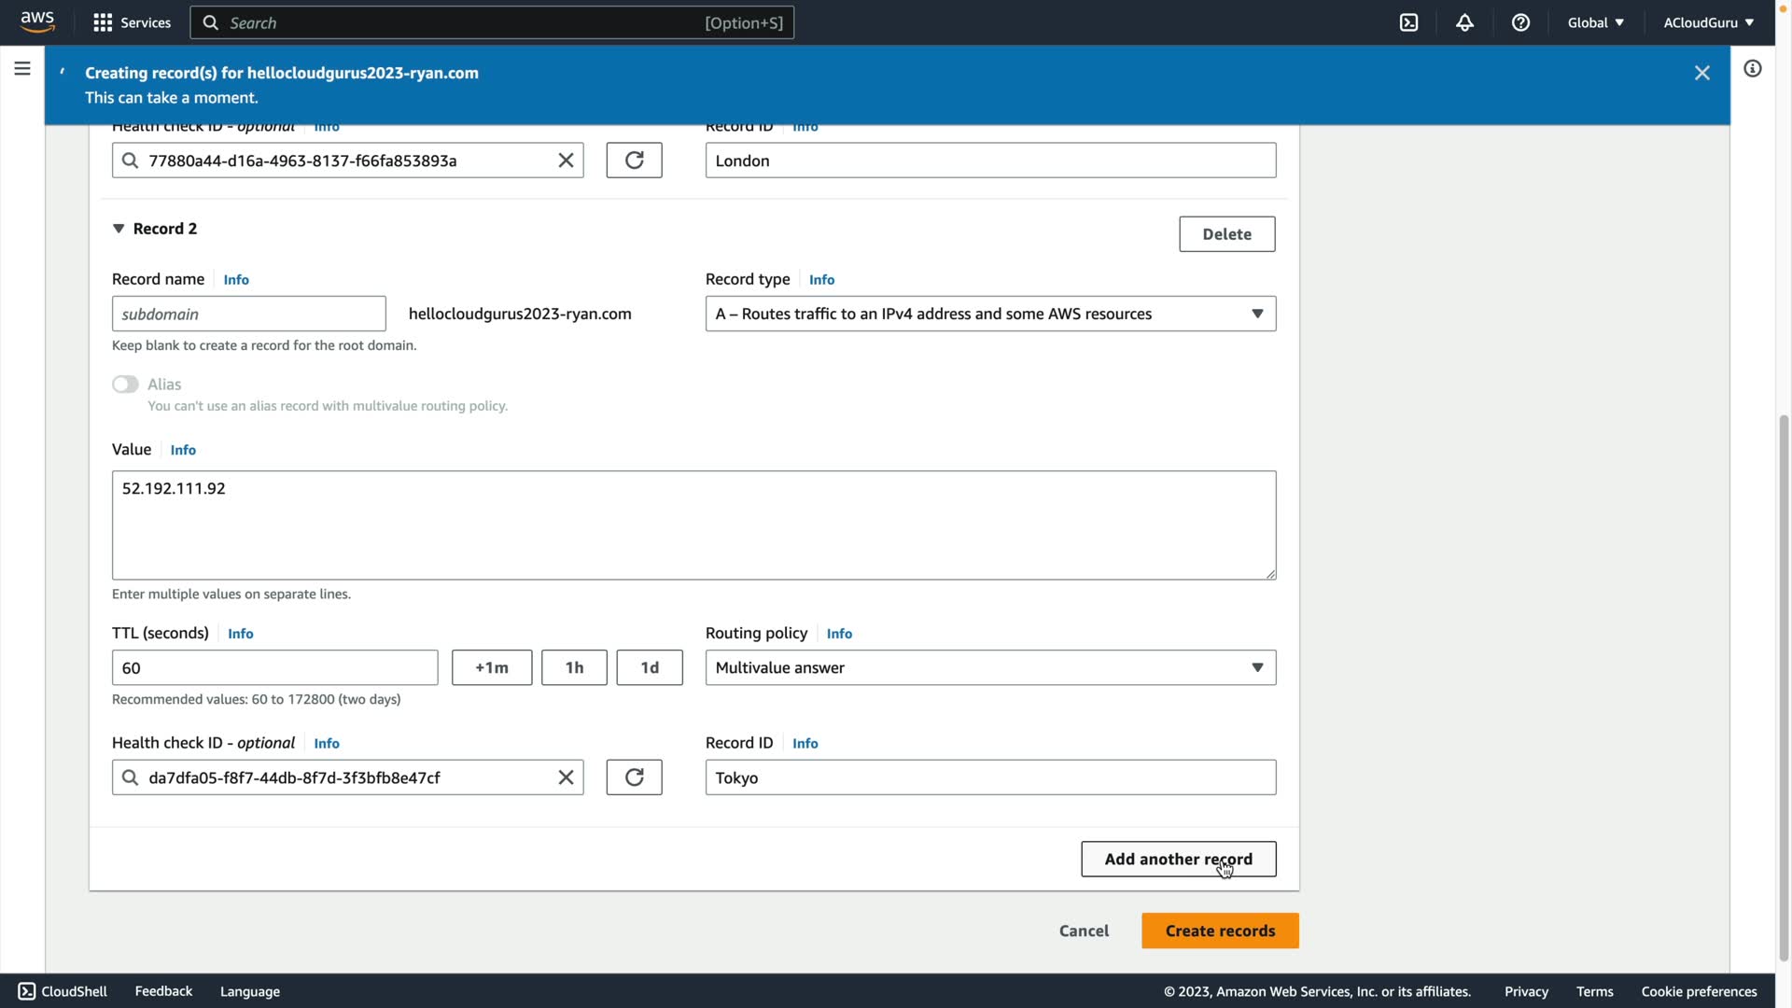Open the Record type dropdown
Image resolution: width=1792 pixels, height=1008 pixels.
tap(990, 314)
